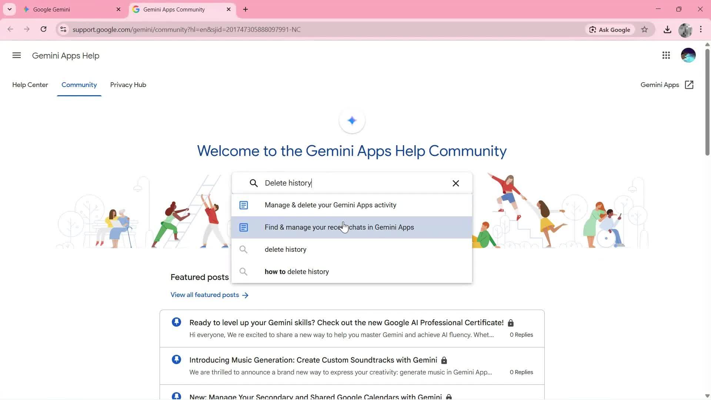Click the lock icon on the AI Certificate post
This screenshot has width=711, height=400.
click(511, 323)
